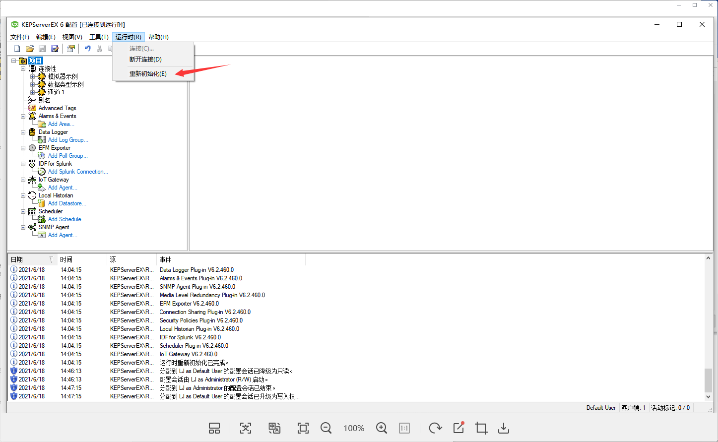
Task: Click the IoT Gateway icon
Action: pos(32,180)
